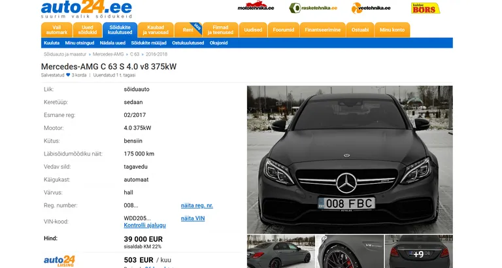Click the colour value hall
This screenshot has width=502, height=268.
pos(128,192)
